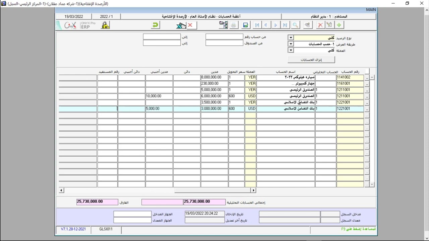The width and height of the screenshot is (429, 241).
Task: Click the من الصندوق input field
Action: pos(224,43)
